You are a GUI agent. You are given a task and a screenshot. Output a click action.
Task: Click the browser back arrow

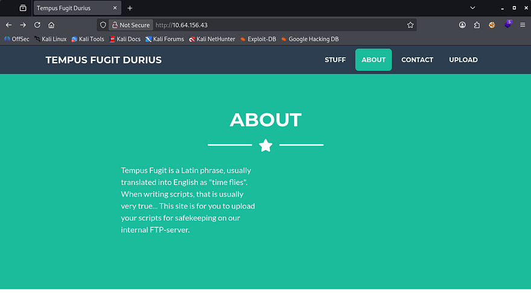(8, 25)
